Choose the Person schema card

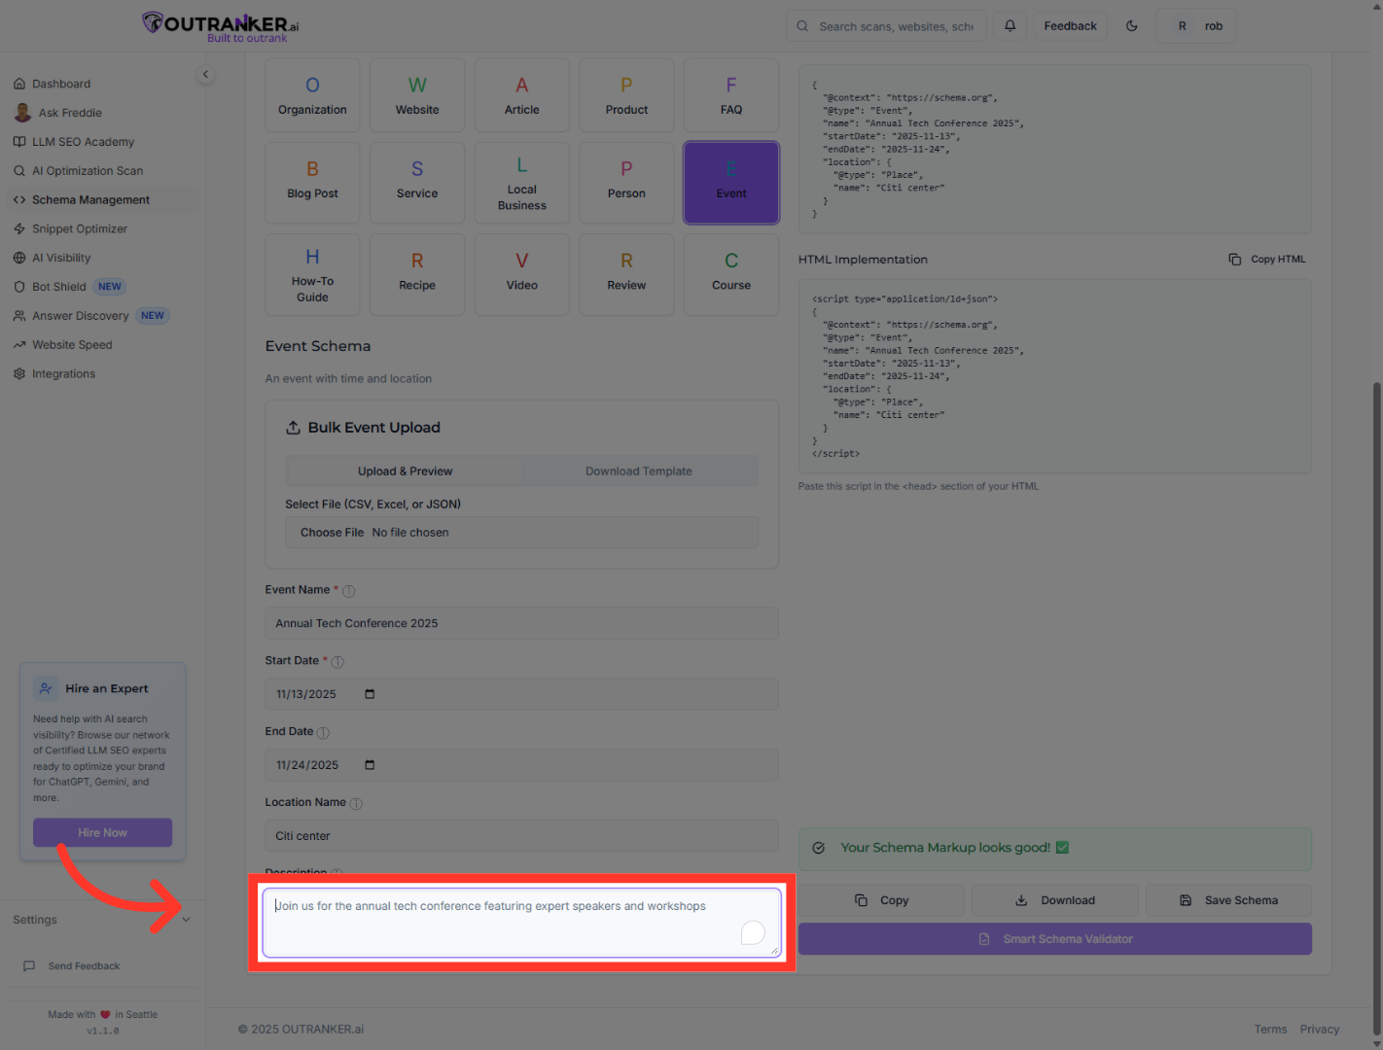(x=626, y=183)
